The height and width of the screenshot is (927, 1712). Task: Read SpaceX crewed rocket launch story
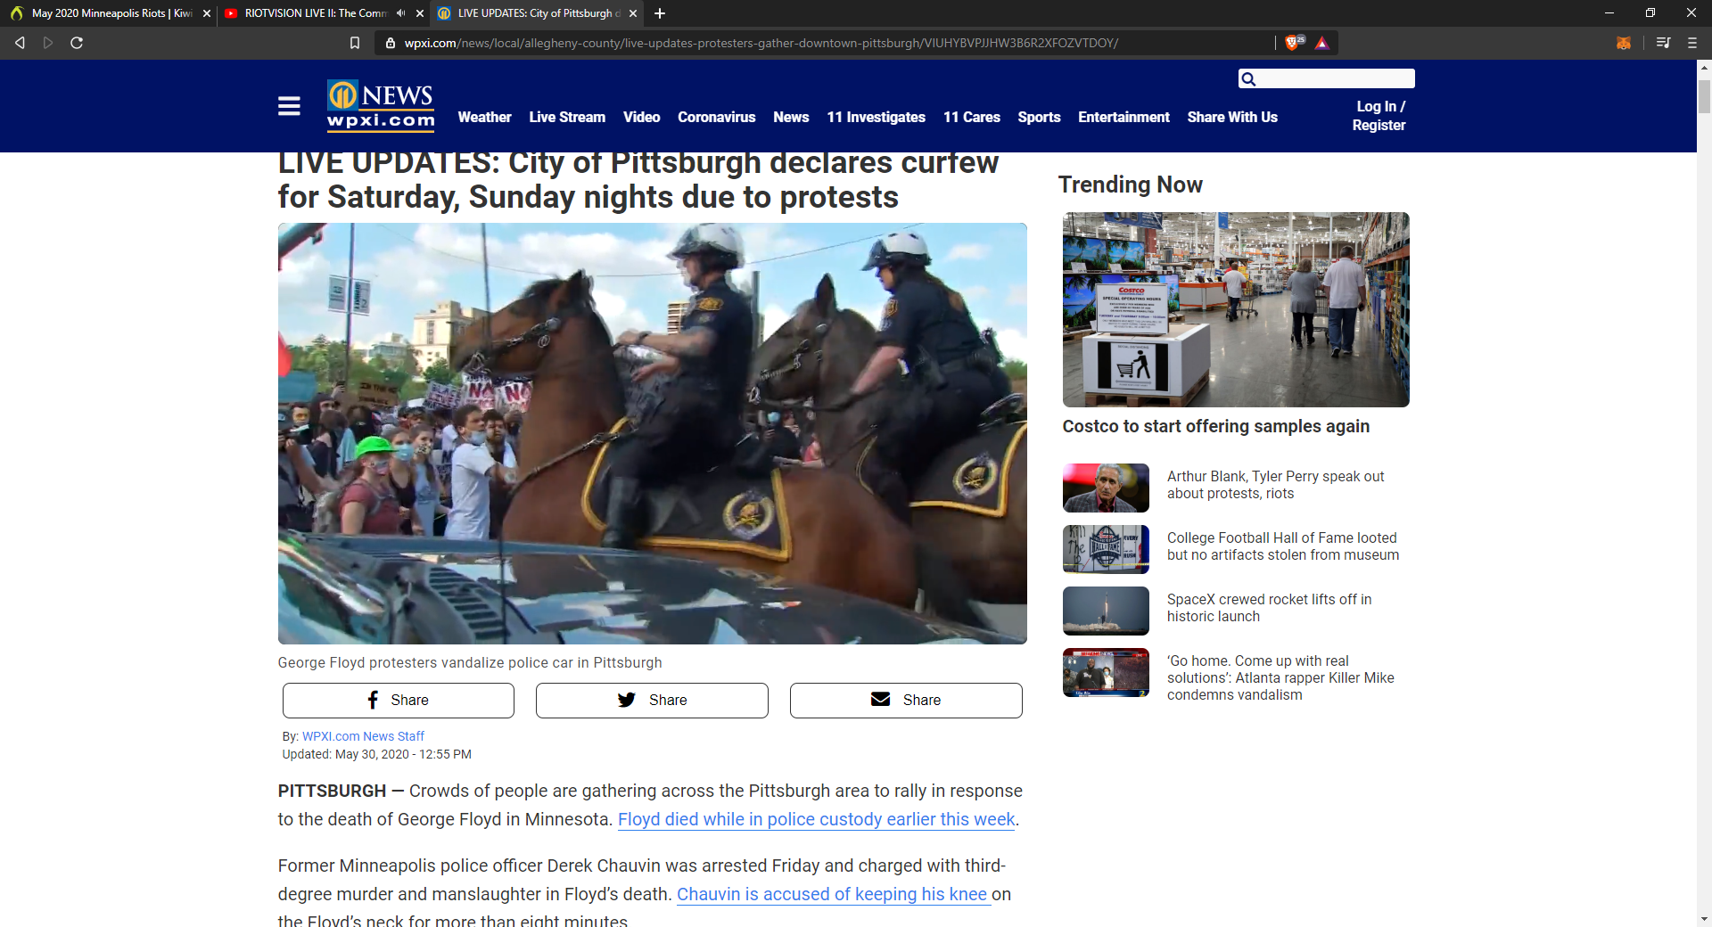point(1270,608)
